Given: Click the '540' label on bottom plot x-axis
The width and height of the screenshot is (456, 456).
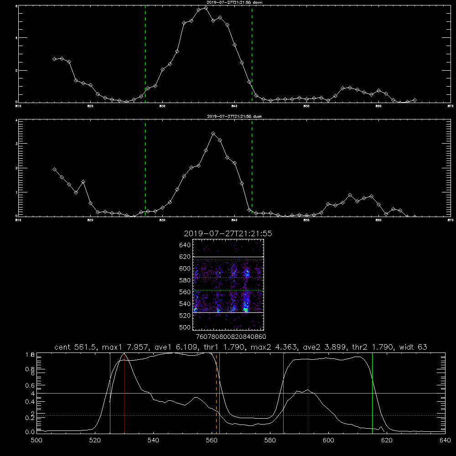Looking at the screenshot, I should click(153, 440).
